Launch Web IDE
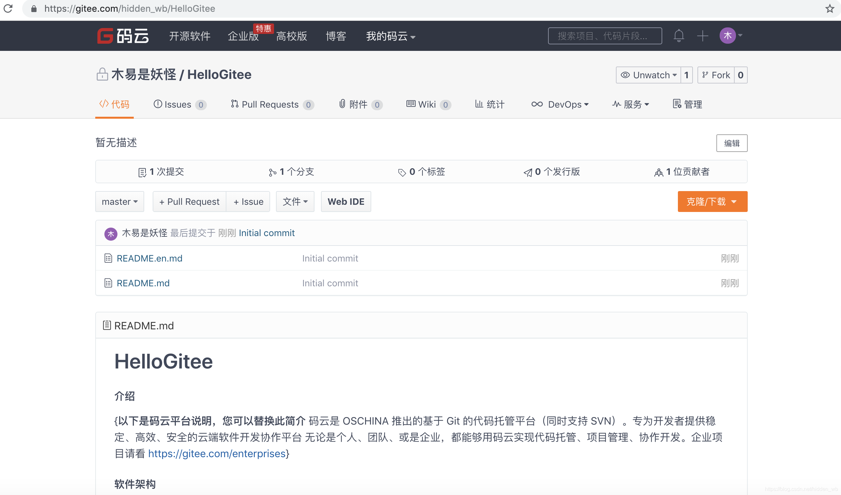841x495 pixels. pos(346,202)
